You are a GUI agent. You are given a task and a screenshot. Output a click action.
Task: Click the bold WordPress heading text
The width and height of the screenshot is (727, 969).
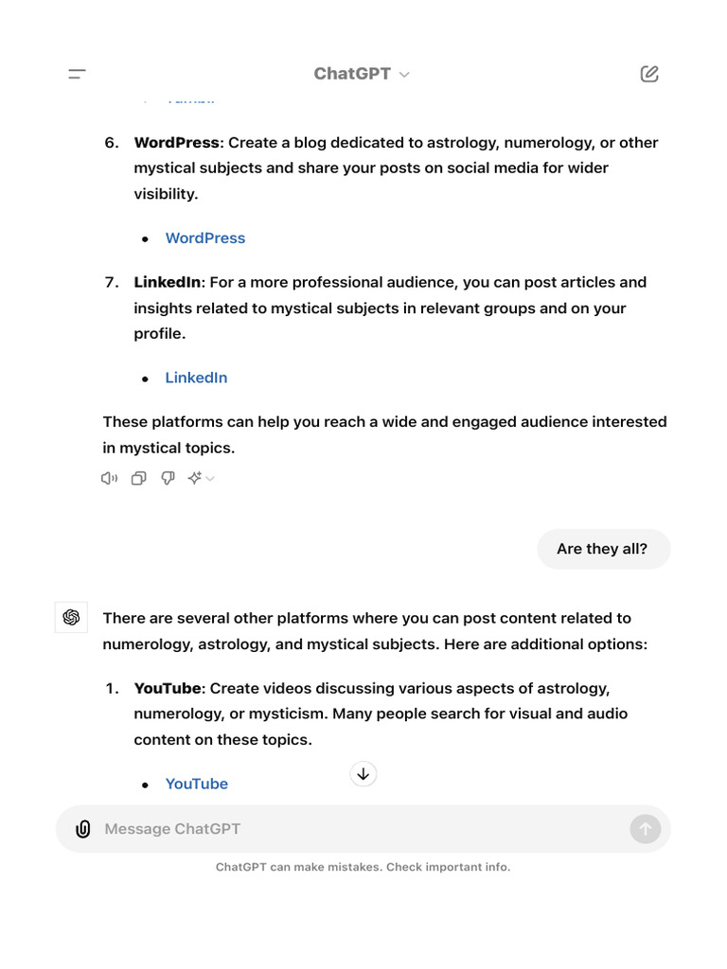click(177, 143)
